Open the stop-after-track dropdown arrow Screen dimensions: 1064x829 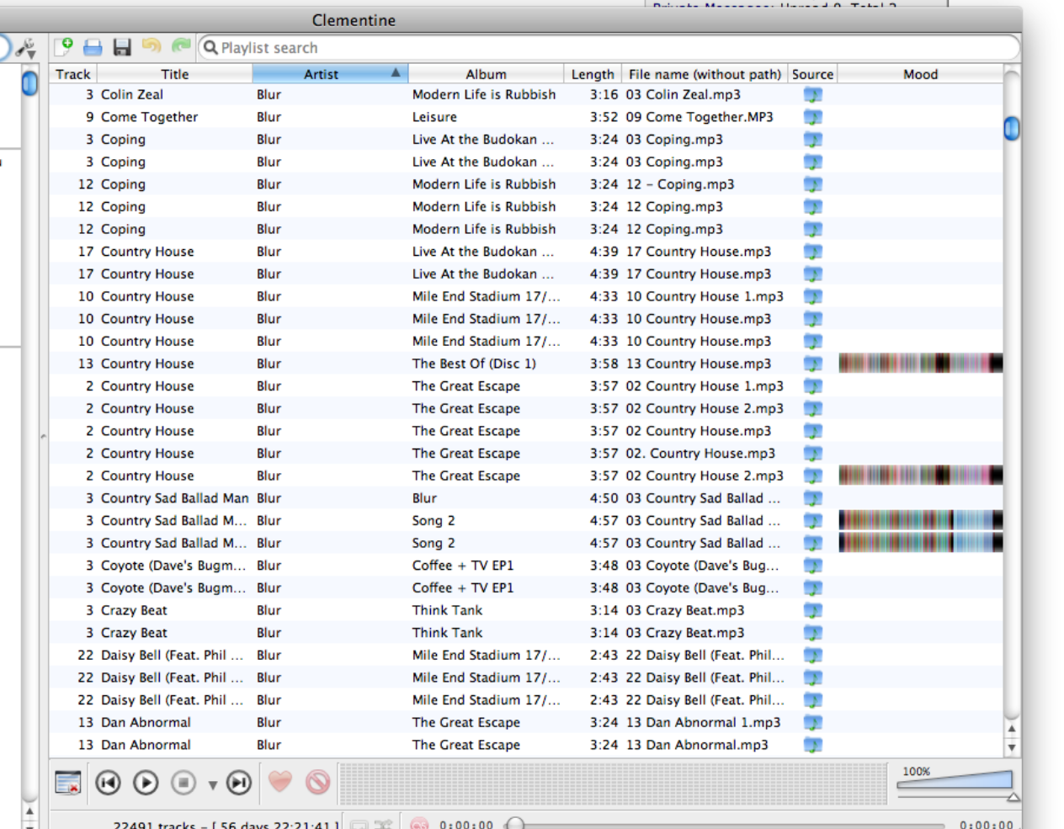[212, 785]
